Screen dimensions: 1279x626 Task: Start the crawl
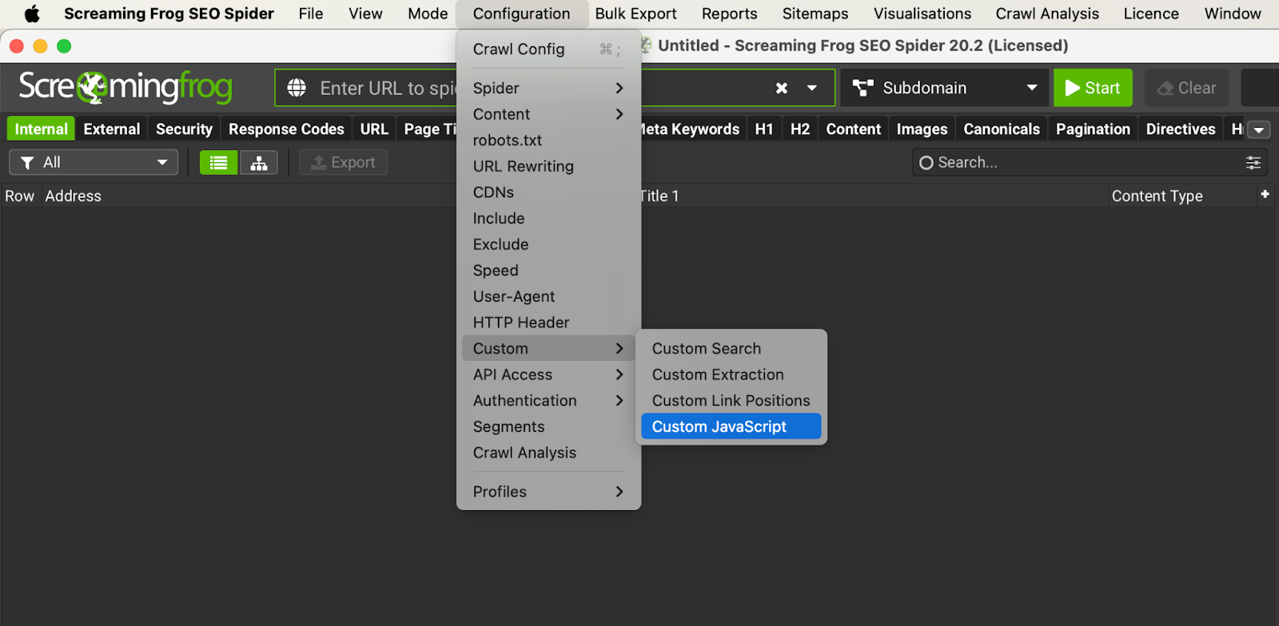pos(1093,88)
